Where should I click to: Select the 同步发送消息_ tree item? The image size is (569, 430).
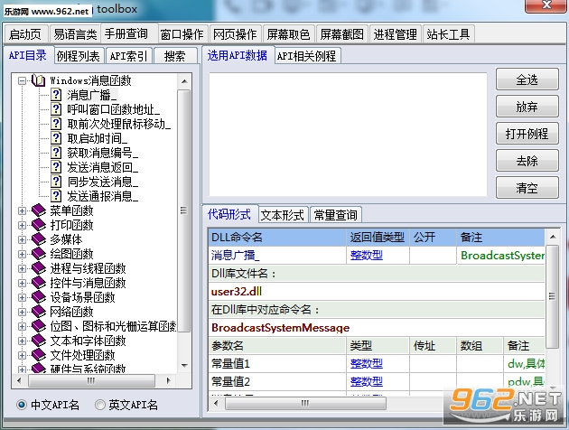coord(103,182)
